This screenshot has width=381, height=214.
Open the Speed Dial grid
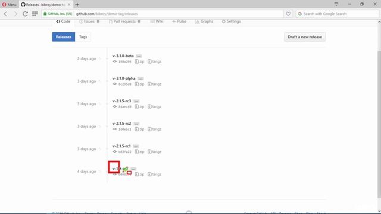35,14
